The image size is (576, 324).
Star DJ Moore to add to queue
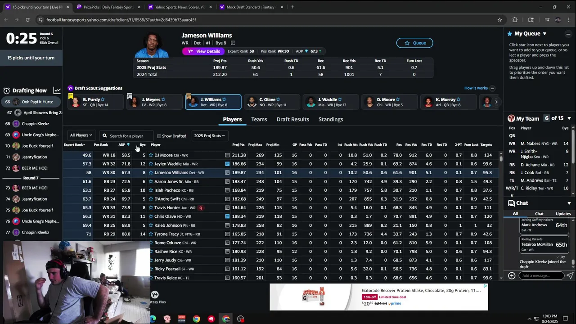151,155
